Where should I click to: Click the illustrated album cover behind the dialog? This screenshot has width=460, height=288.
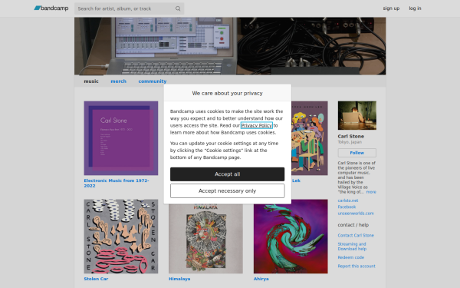pyautogui.click(x=310, y=138)
